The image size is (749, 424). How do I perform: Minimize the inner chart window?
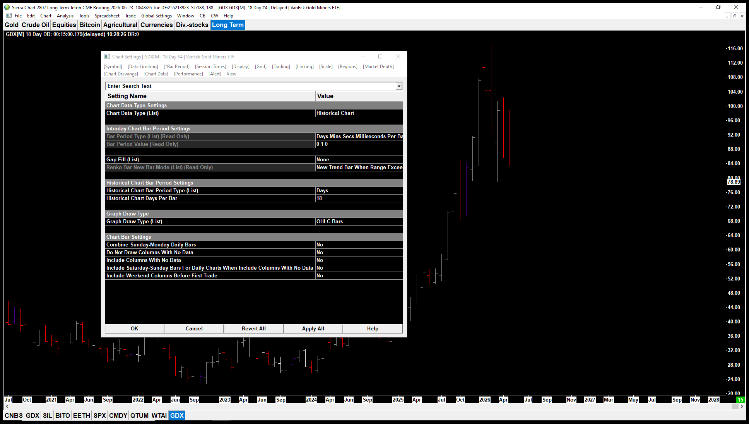[x=727, y=16]
